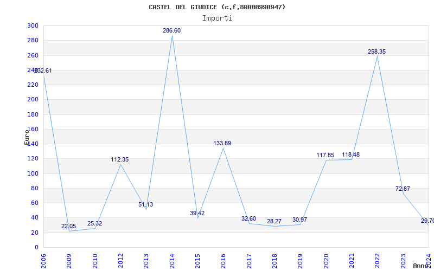This screenshot has height=271, width=434.
Task: Select year 2019 axis label
Action: pyautogui.click(x=300, y=261)
